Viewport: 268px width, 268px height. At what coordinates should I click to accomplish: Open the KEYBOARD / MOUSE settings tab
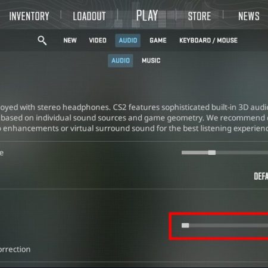(x=208, y=40)
